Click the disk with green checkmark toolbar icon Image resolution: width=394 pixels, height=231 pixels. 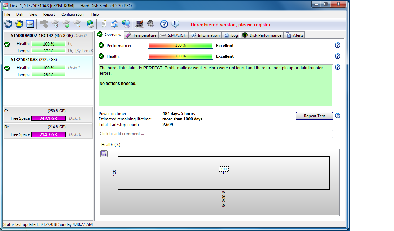66,24
